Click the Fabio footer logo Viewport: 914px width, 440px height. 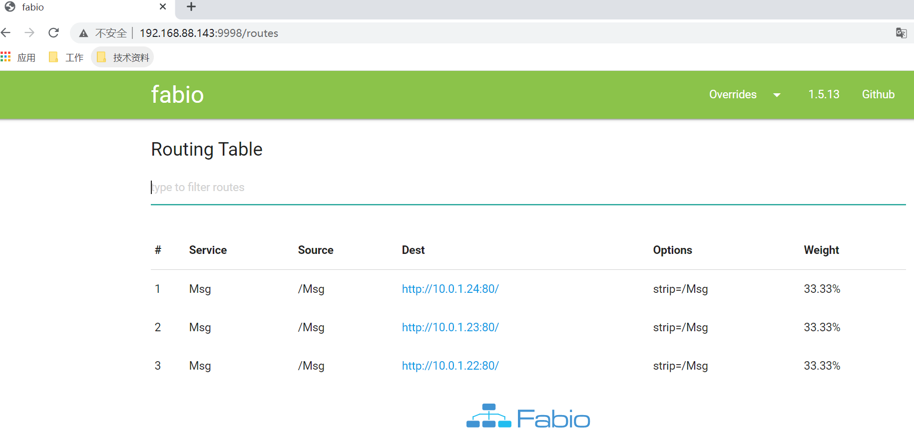(x=528, y=417)
